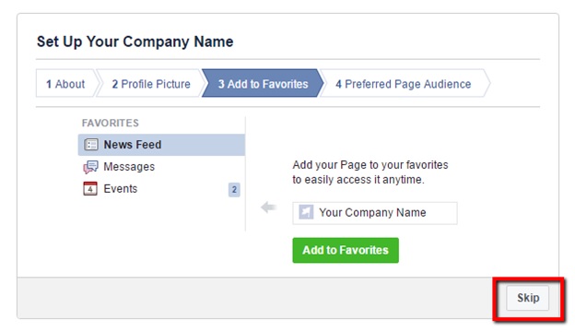Click the News Feed list icon
The image size is (575, 332).
90,145
